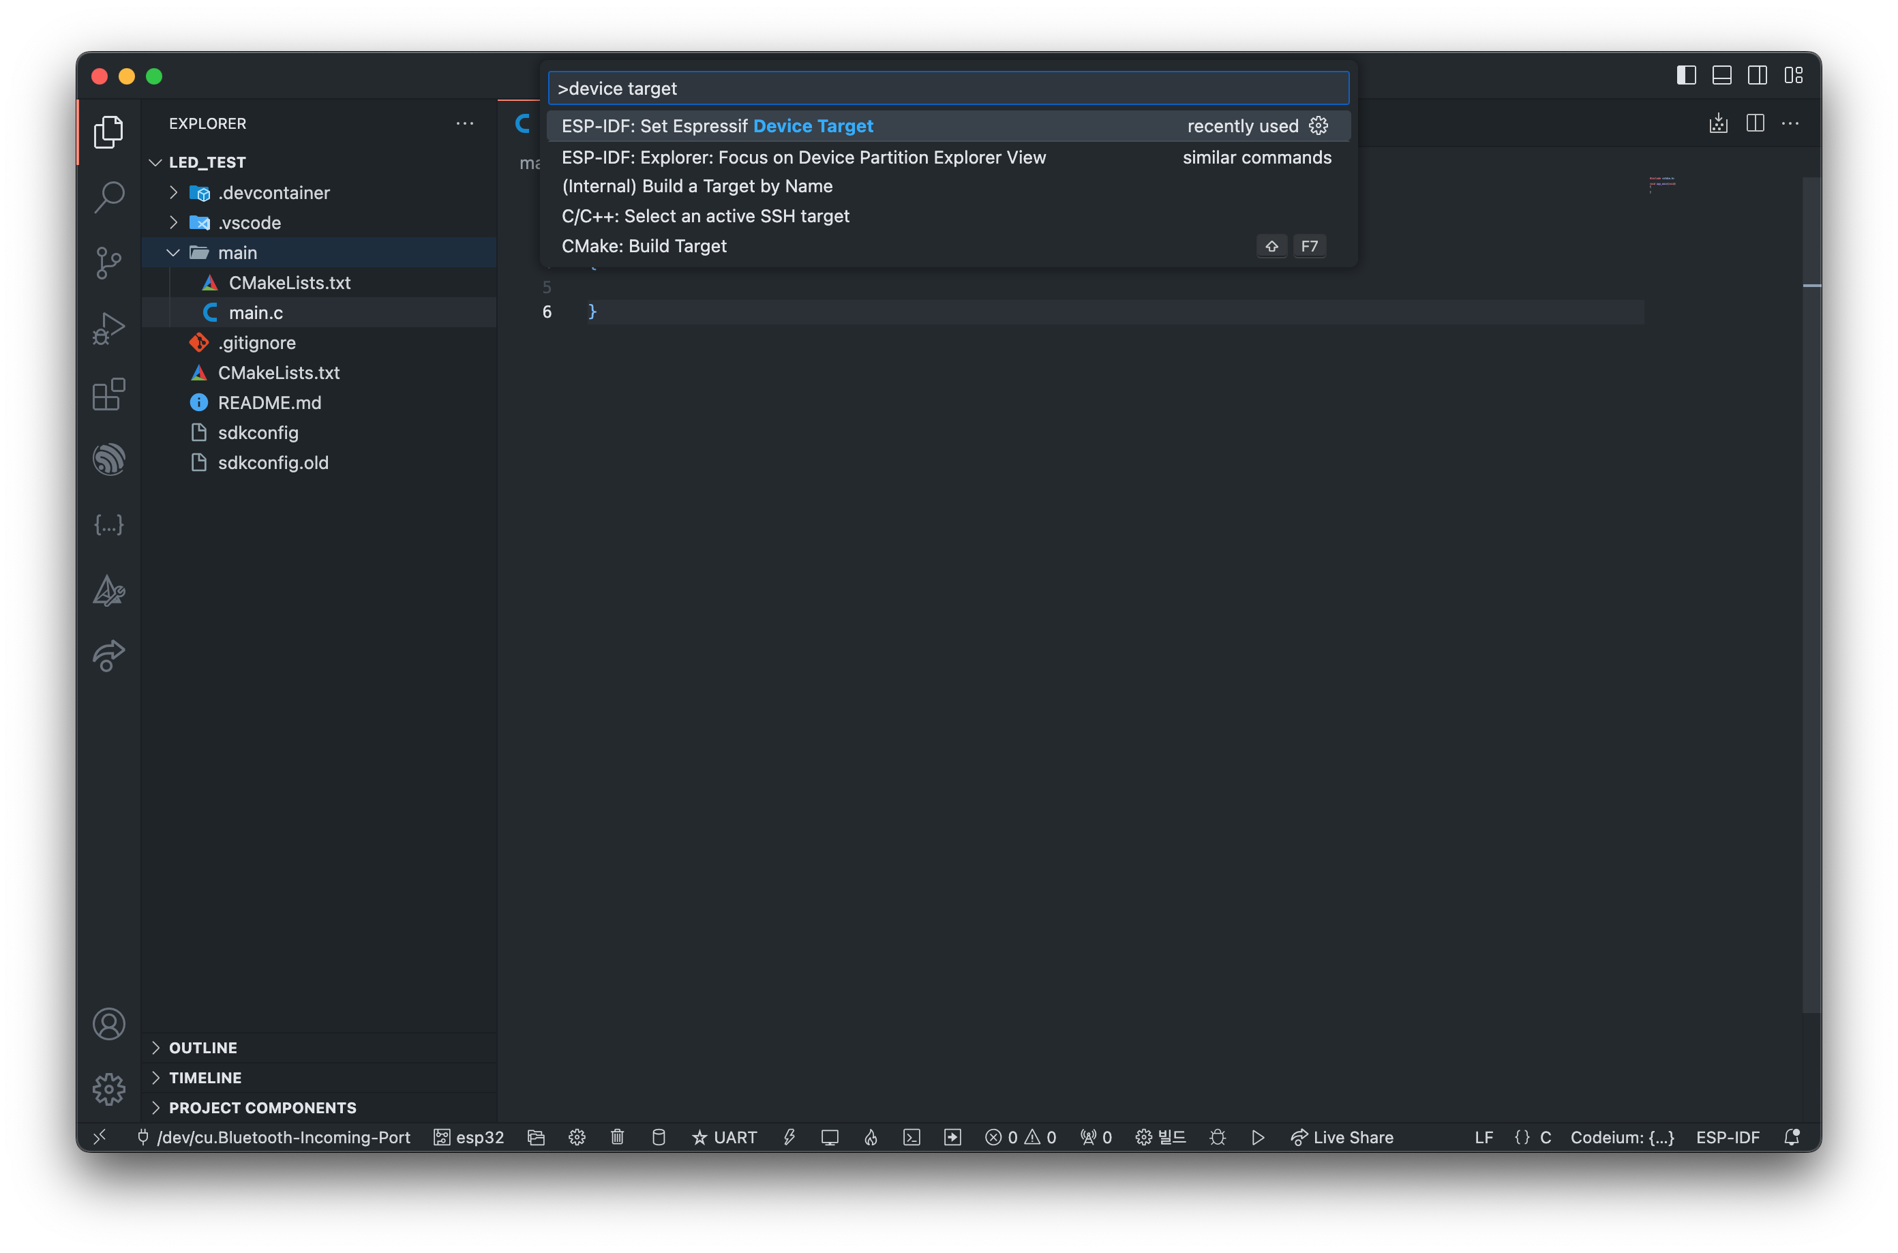The width and height of the screenshot is (1898, 1253).
Task: Expand the PROJECT COMPONENTS section
Action: click(262, 1108)
